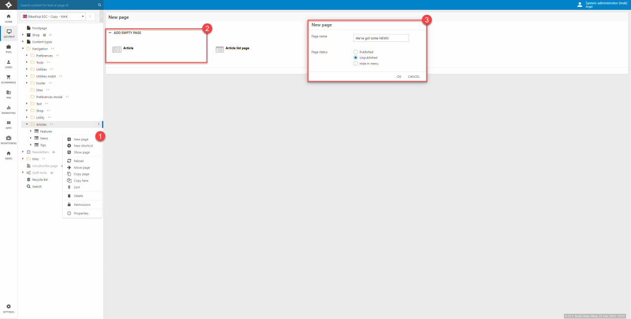Choose the Hide in menu option
Viewport: 631px width, 319px height.
355,64
